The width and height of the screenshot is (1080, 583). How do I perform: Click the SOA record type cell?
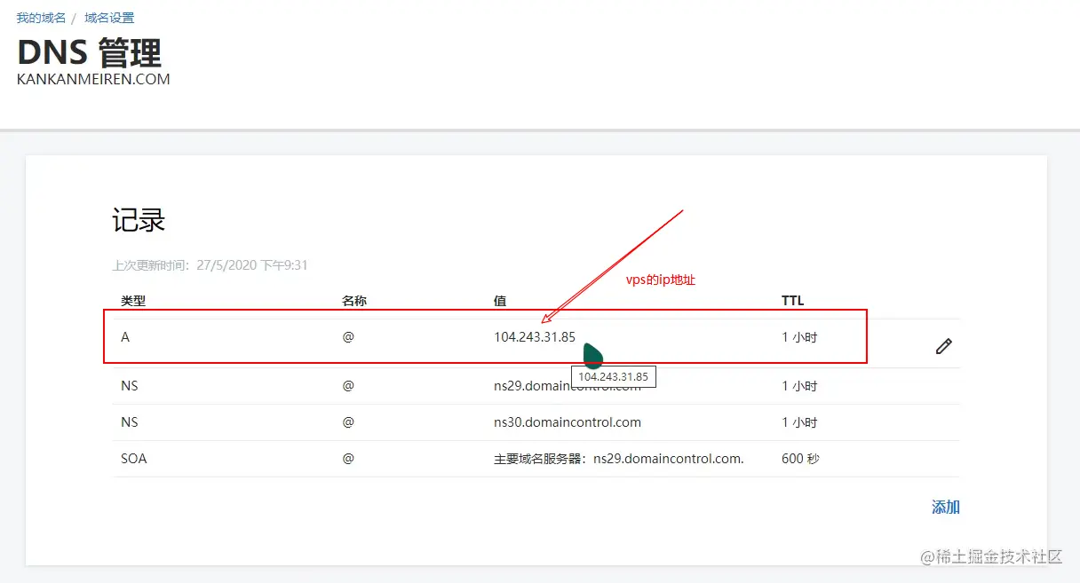(x=134, y=459)
